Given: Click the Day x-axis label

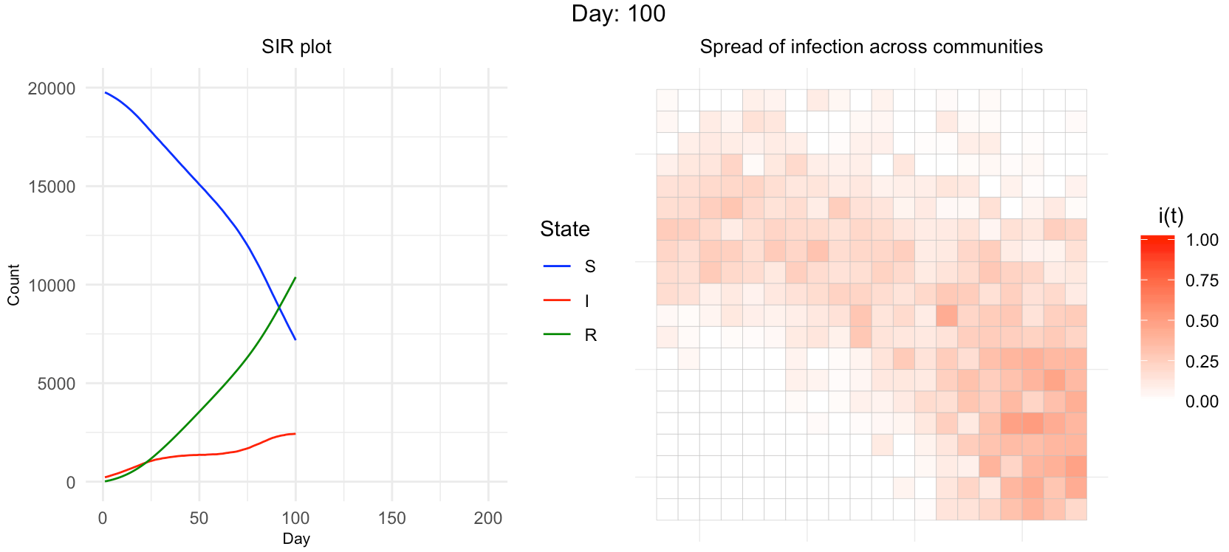Looking at the screenshot, I should (296, 539).
